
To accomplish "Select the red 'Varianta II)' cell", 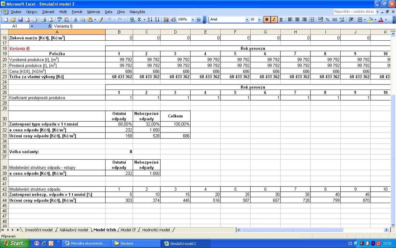I will 57,48.
